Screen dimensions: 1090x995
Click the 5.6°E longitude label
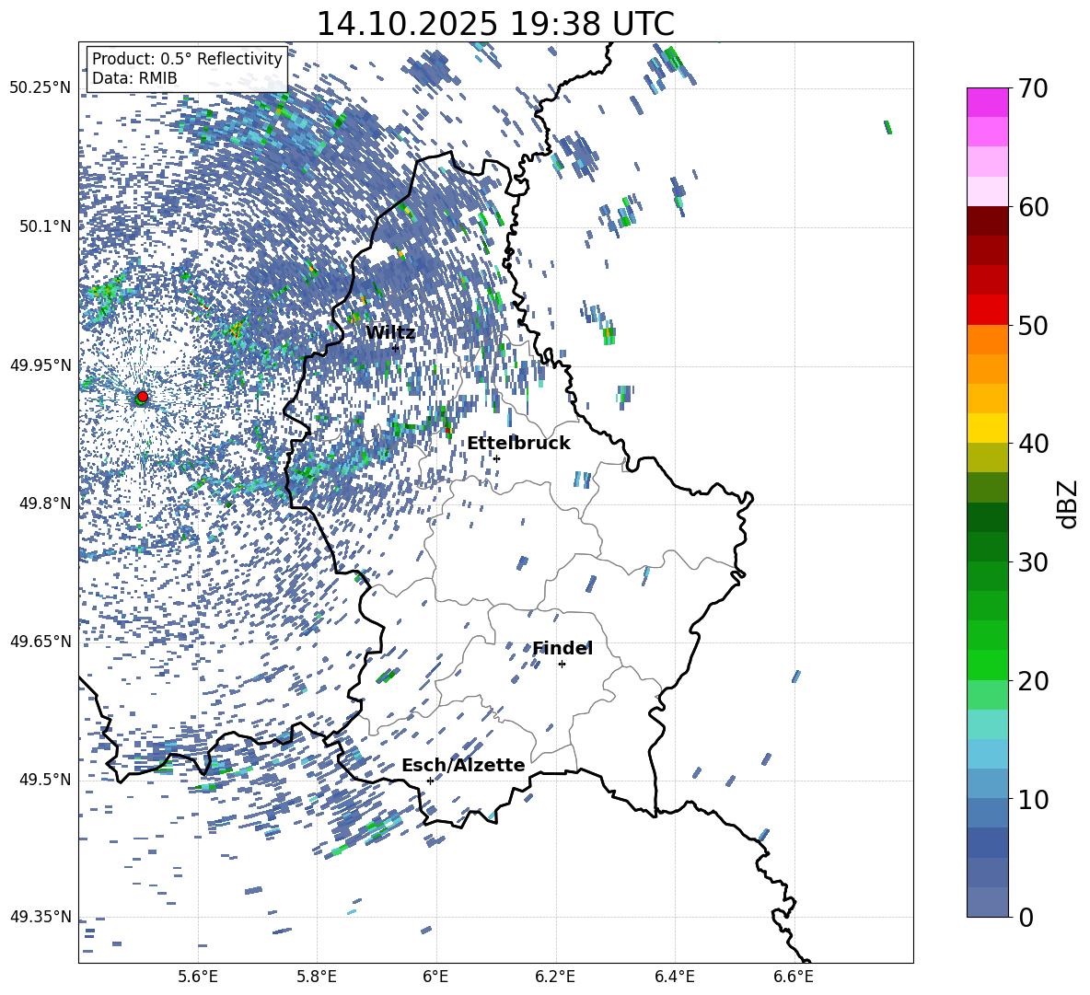[x=198, y=977]
